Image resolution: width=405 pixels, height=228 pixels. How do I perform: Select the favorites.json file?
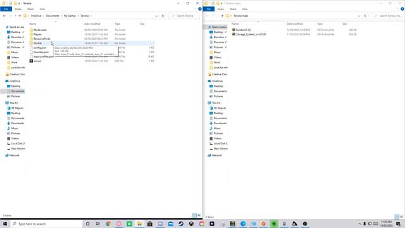40,52
